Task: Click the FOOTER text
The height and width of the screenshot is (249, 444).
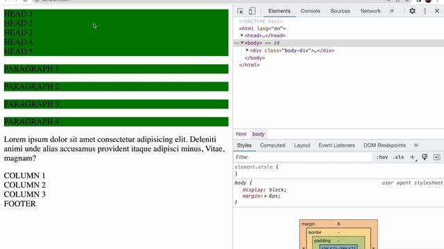Action: pos(20,204)
